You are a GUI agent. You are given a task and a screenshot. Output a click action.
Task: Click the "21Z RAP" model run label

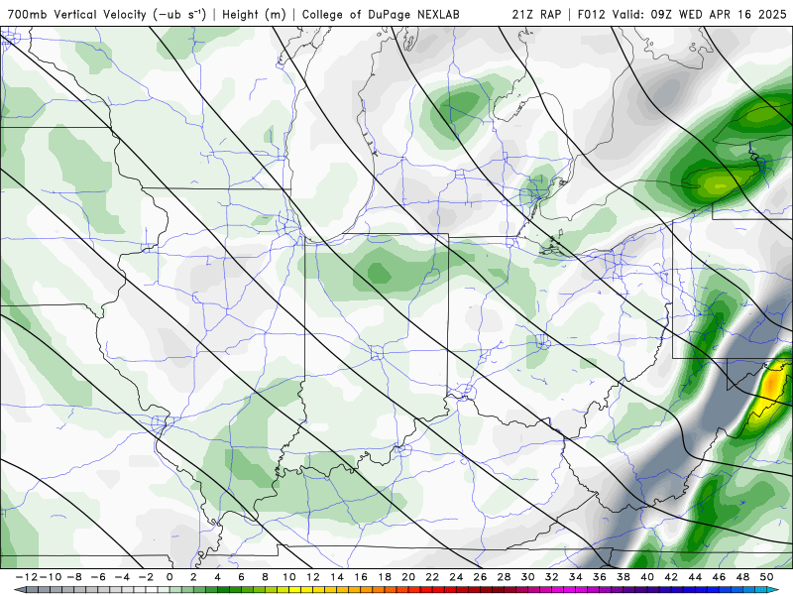536,14
